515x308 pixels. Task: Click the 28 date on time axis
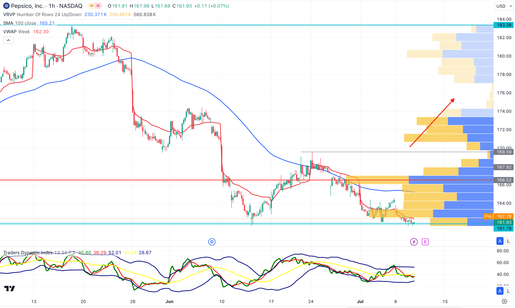tap(133, 302)
